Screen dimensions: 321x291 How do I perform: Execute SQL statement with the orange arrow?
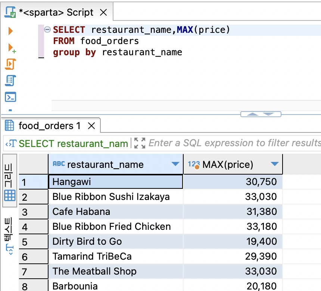click(10, 31)
